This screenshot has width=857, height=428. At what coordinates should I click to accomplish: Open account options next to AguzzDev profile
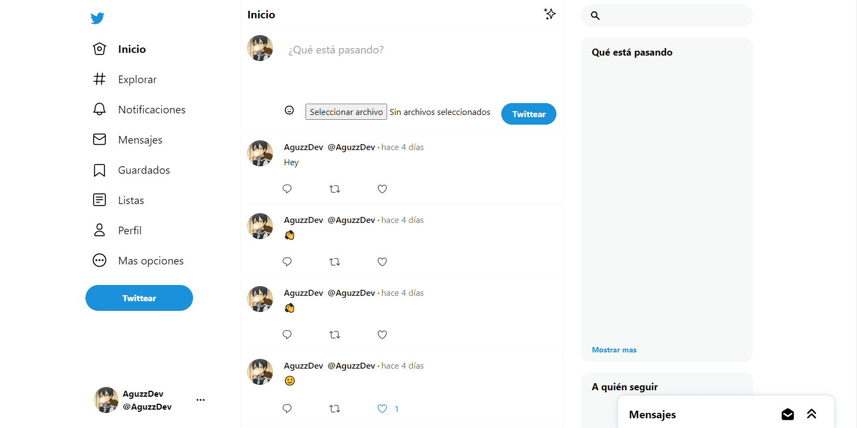pyautogui.click(x=201, y=400)
